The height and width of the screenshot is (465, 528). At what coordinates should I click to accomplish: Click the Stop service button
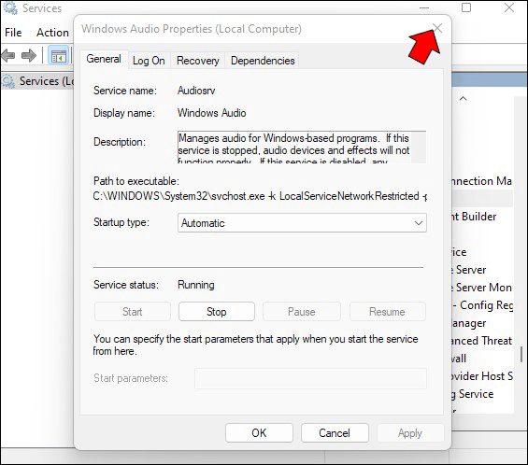[x=217, y=312]
